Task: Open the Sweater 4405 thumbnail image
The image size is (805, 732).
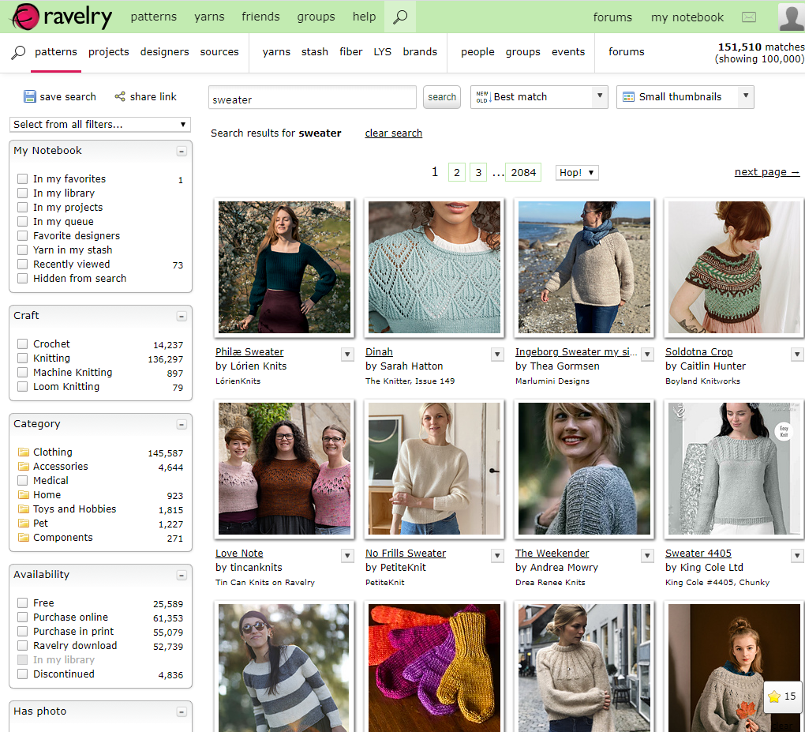Action: pyautogui.click(x=734, y=468)
